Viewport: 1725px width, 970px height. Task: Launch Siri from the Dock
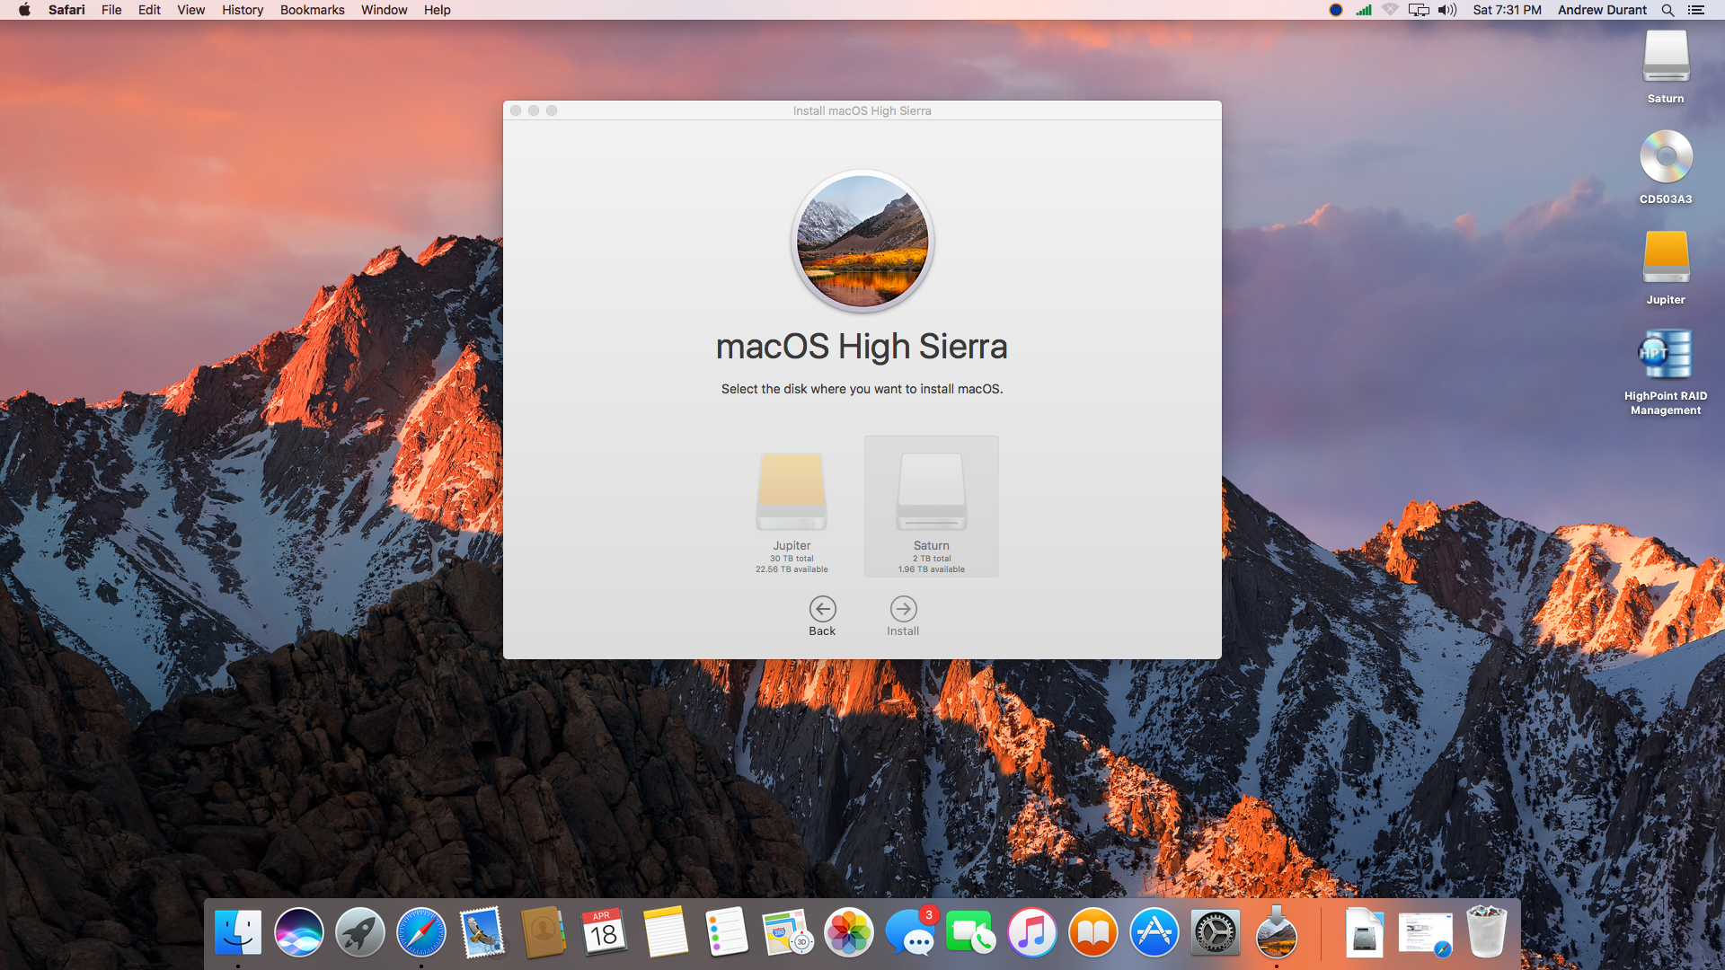click(x=299, y=932)
